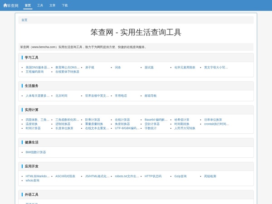Open the 三角函数积化和... link

coord(67,120)
